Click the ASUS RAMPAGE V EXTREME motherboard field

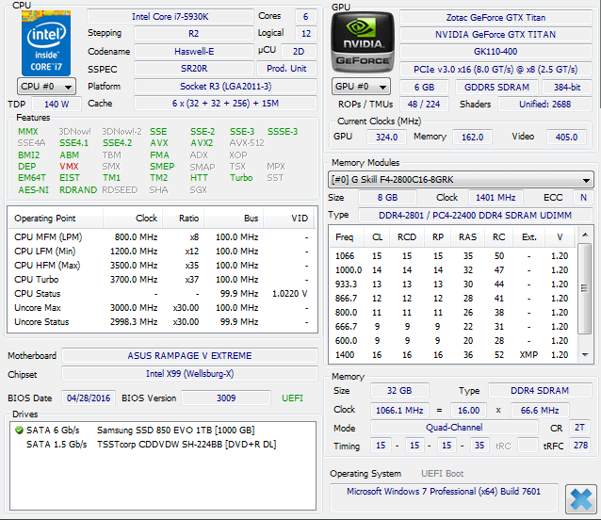(189, 355)
